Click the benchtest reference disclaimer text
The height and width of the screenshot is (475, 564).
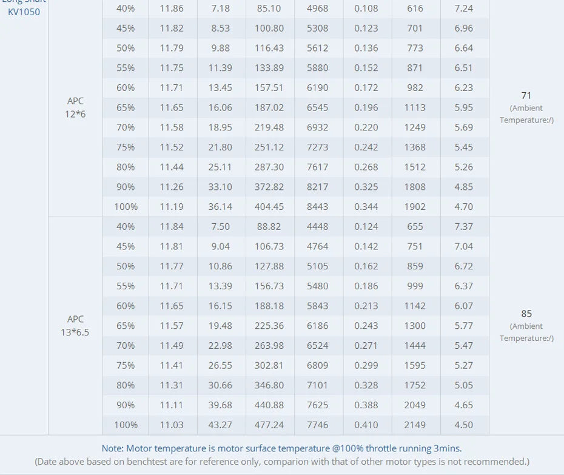pos(282,462)
